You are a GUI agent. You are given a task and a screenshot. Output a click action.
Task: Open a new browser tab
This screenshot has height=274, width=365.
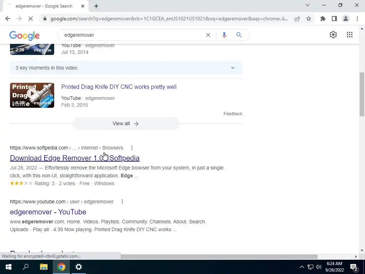point(96,6)
